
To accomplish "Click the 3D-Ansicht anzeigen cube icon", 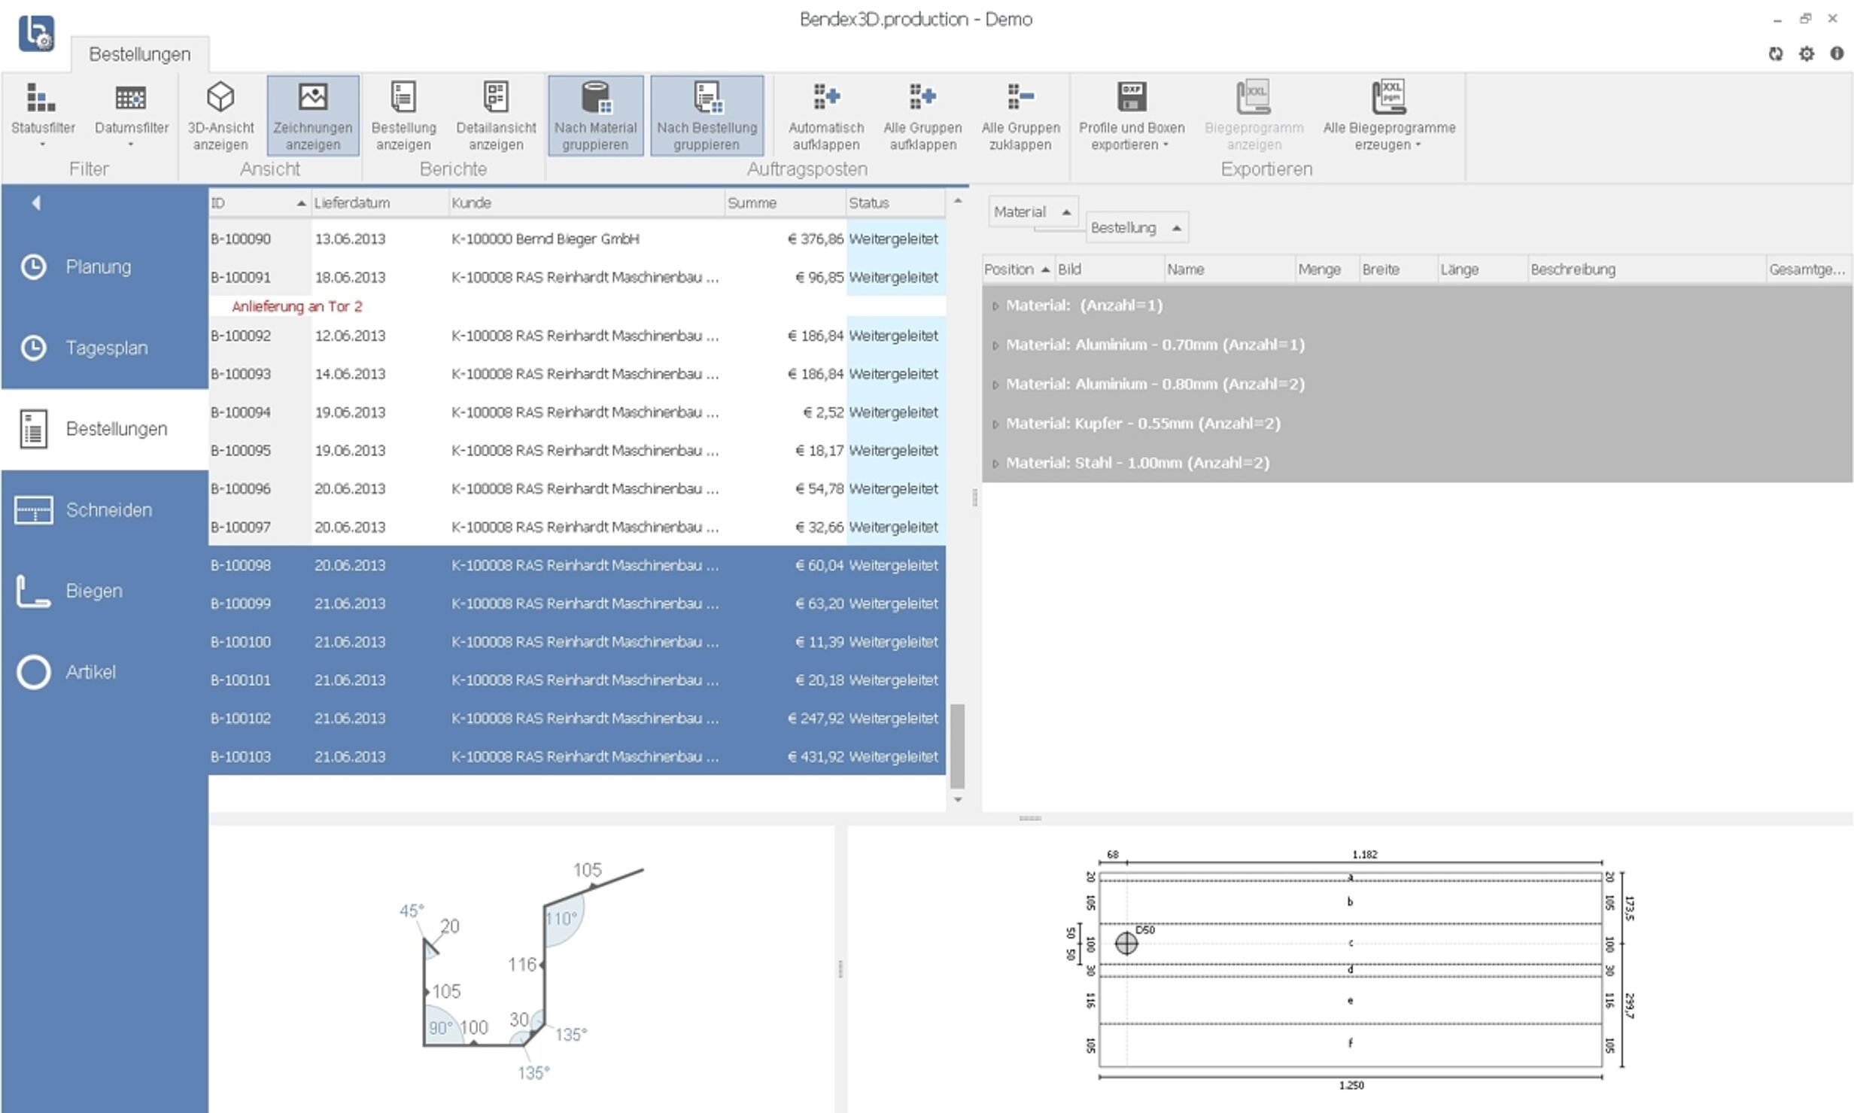I will coord(220,98).
